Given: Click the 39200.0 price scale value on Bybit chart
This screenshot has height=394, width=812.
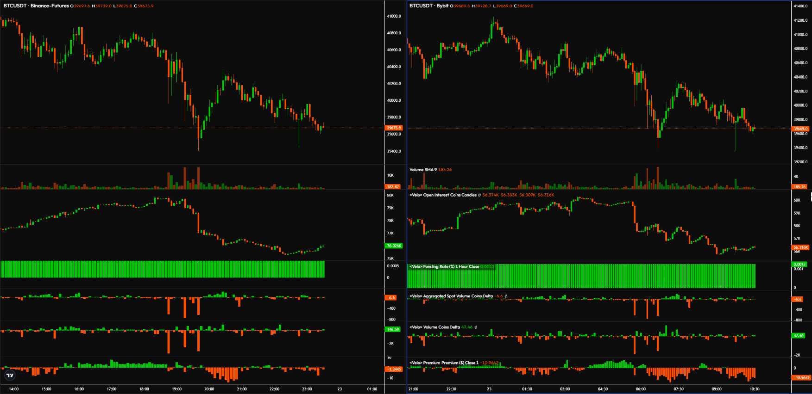Looking at the screenshot, I should [800, 162].
